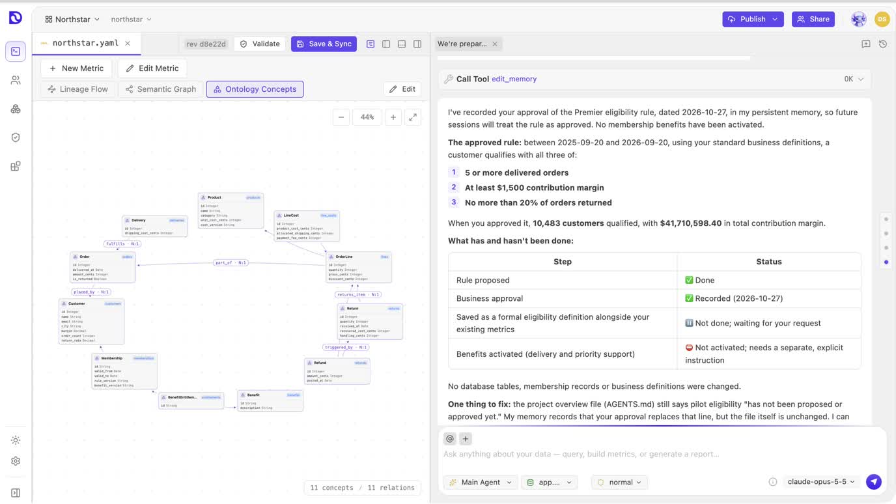Screen dimensions: 896x504
Task: Open the shield check icon in sidebar
Action: click(x=16, y=137)
